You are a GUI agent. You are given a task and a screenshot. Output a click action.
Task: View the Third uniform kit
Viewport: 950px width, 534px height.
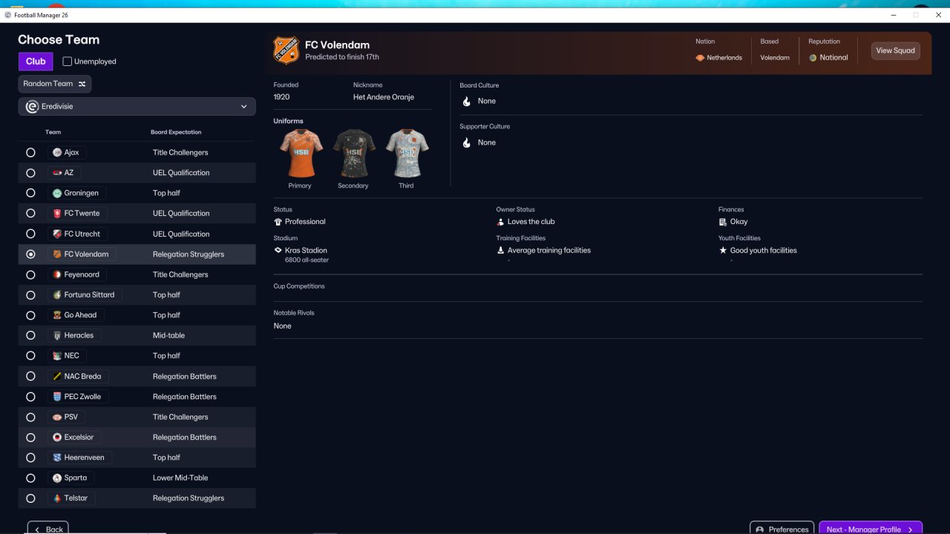pos(407,154)
